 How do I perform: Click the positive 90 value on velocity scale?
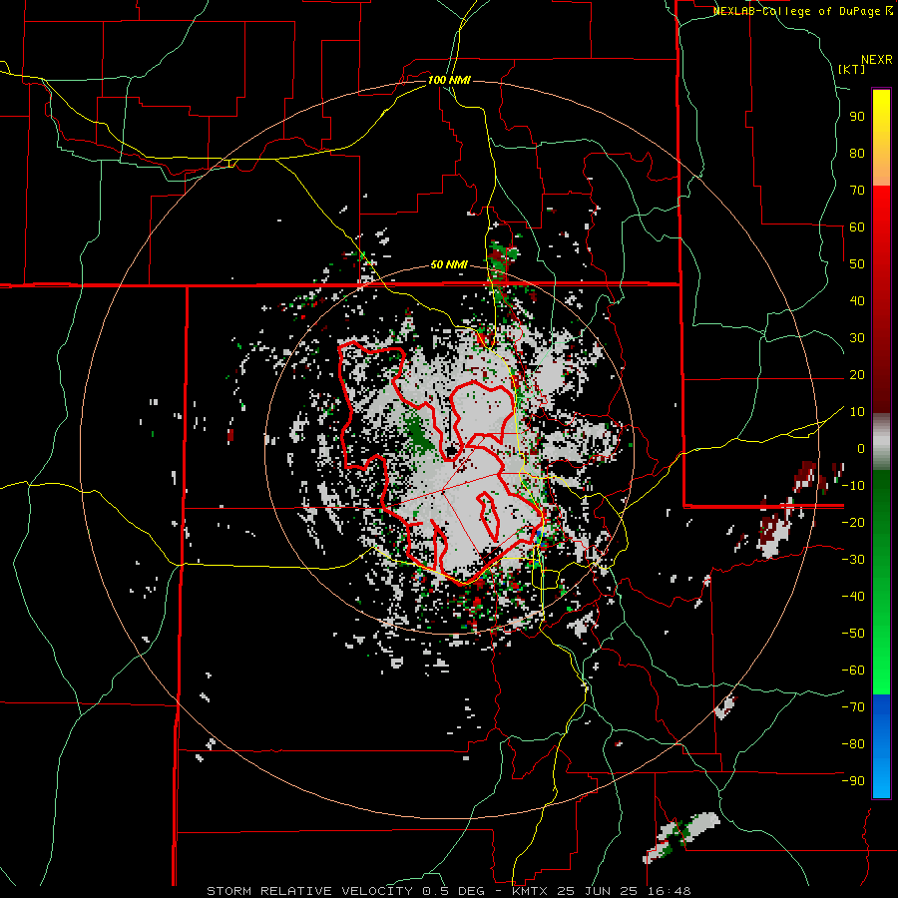click(857, 117)
